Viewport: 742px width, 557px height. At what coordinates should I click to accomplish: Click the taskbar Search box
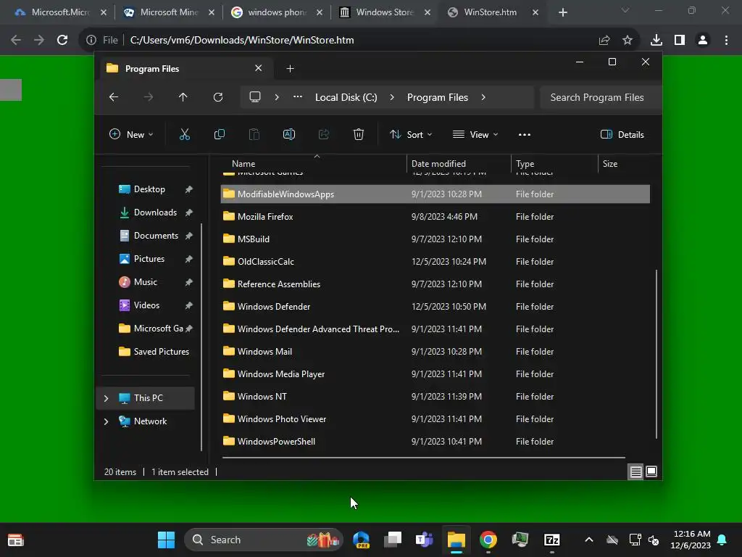(263, 540)
